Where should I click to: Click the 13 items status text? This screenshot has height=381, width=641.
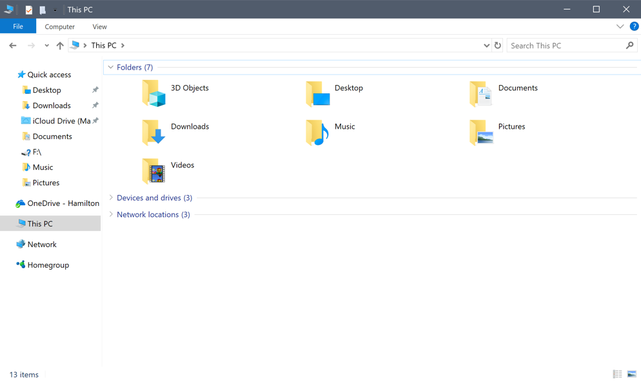tap(24, 375)
